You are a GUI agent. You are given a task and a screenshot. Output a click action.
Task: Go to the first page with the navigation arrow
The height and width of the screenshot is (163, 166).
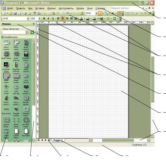coord(38,140)
